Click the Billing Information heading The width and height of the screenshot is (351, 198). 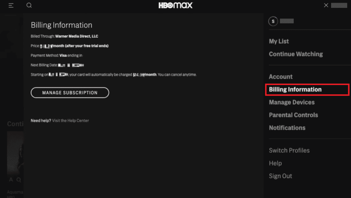pyautogui.click(x=62, y=25)
